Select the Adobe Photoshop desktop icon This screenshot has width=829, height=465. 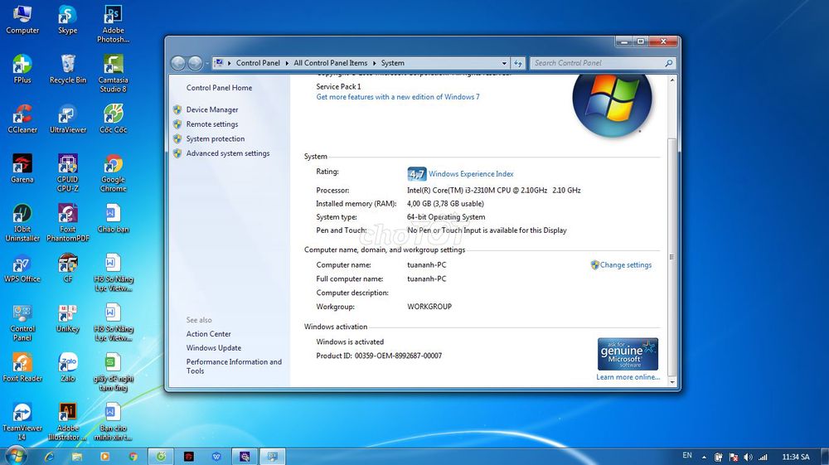(x=113, y=24)
